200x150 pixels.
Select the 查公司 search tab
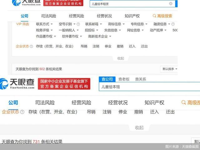(x=107, y=79)
